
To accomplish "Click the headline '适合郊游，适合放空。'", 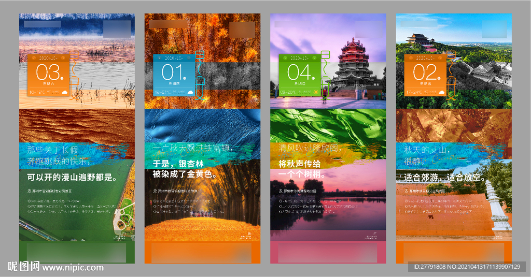I will (441, 177).
